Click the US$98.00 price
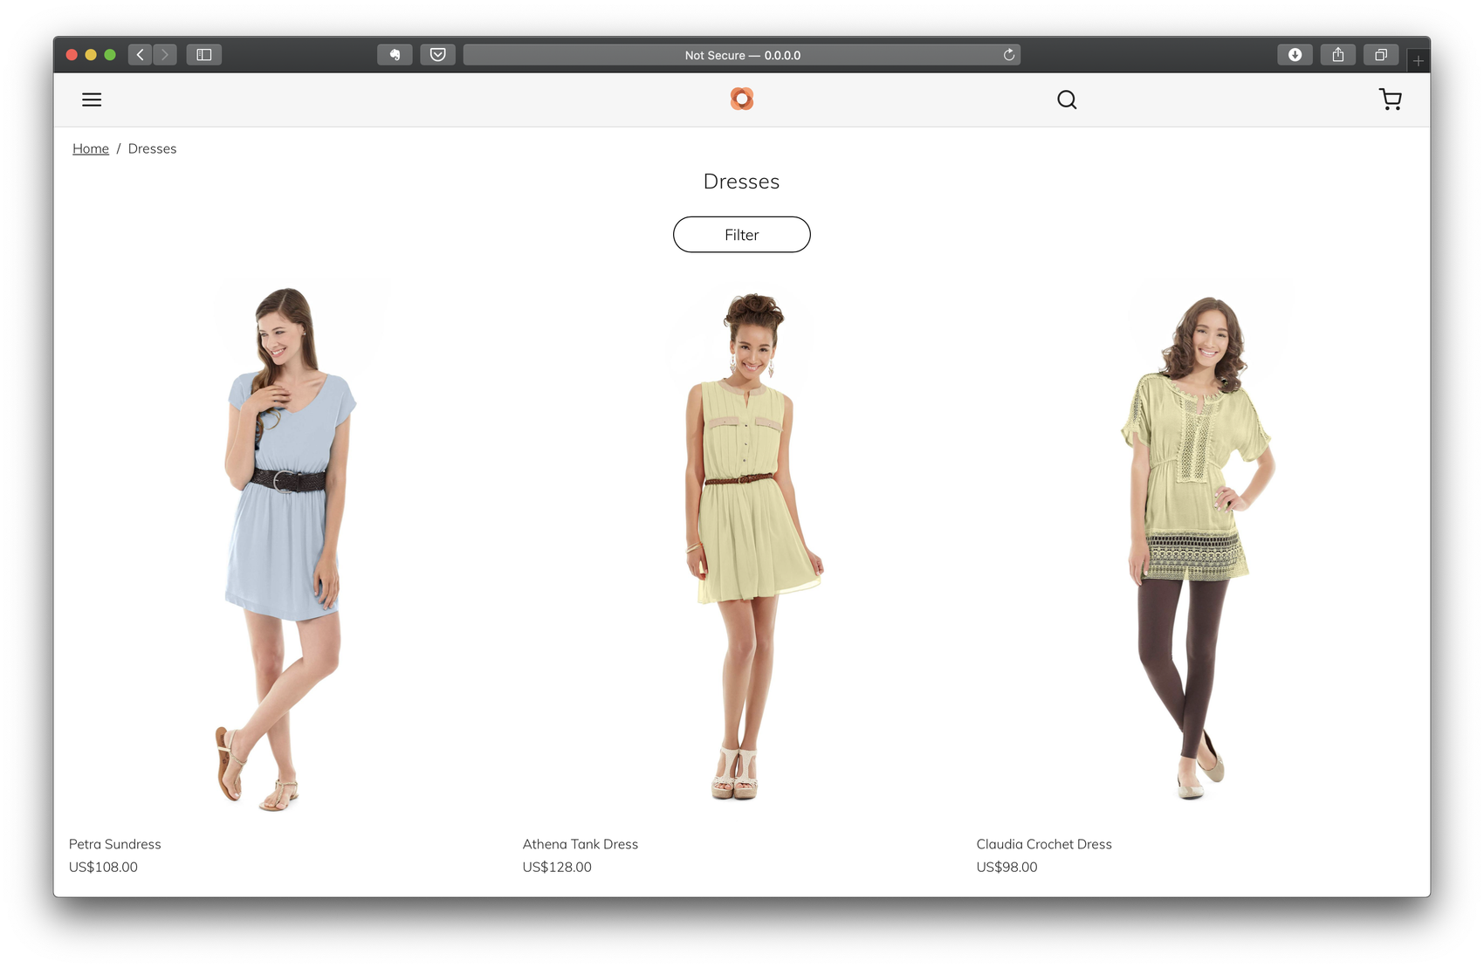 [1007, 867]
